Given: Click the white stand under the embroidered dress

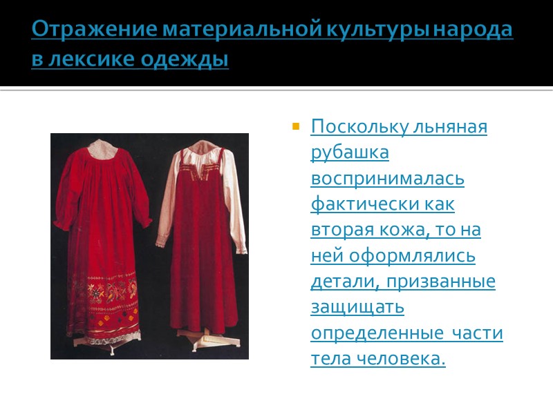Looking at the screenshot, I should [x=106, y=347].
